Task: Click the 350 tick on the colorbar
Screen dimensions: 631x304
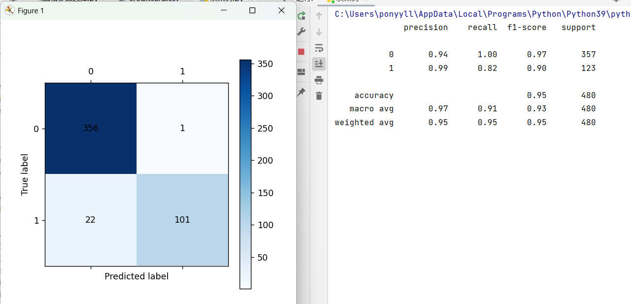Action: click(265, 64)
